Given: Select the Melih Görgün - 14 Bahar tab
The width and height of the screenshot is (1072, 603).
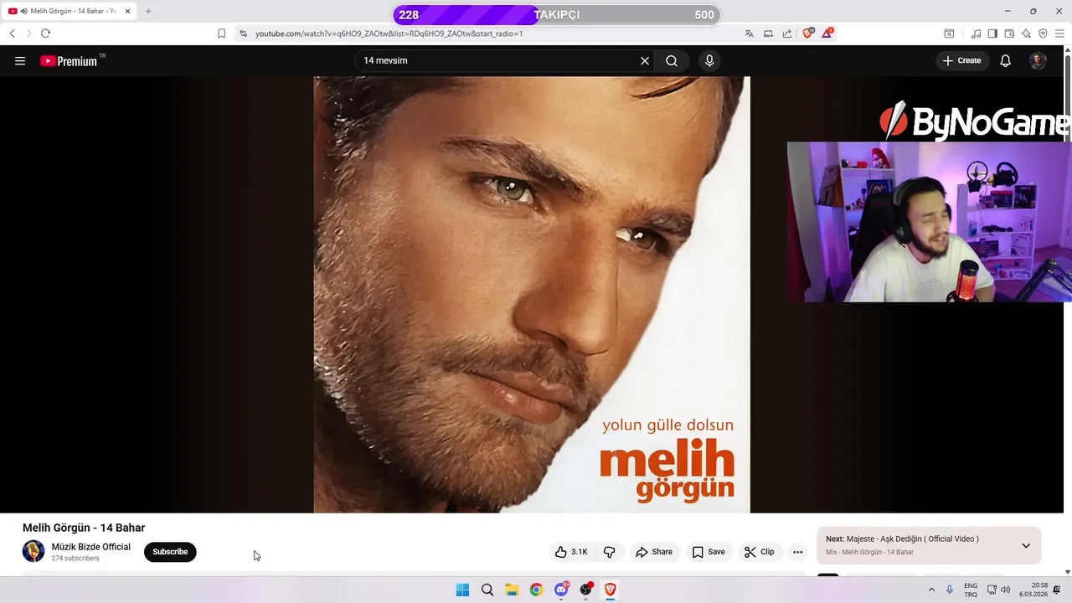Looking at the screenshot, I should (x=69, y=11).
